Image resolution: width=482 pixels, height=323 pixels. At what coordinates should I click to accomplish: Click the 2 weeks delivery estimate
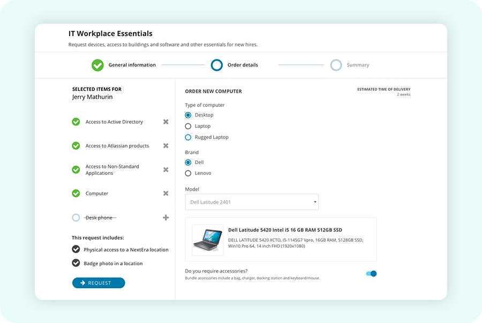(404, 95)
